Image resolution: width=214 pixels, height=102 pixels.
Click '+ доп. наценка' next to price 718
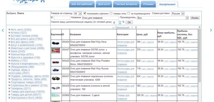point(147,69)
